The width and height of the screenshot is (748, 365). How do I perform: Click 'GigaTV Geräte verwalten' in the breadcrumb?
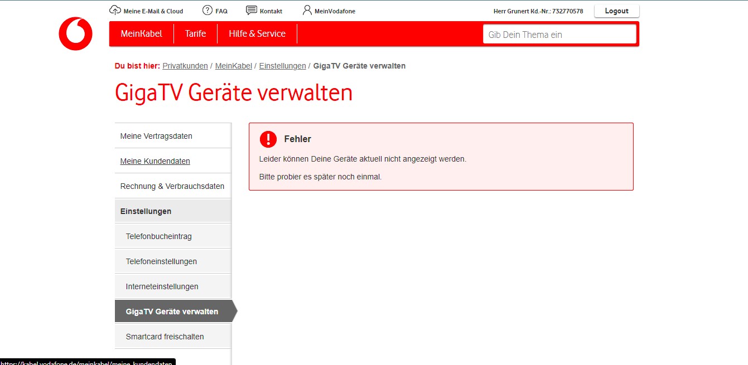359,66
